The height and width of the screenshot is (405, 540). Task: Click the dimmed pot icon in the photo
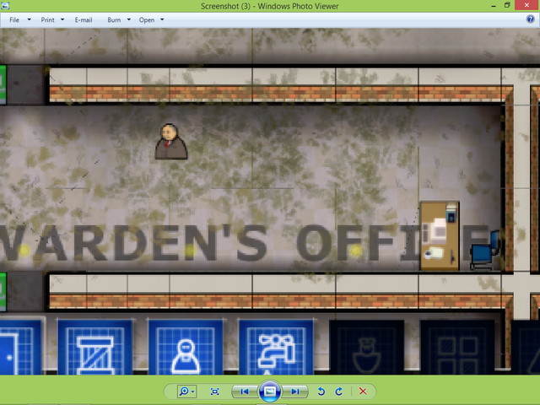(367, 347)
